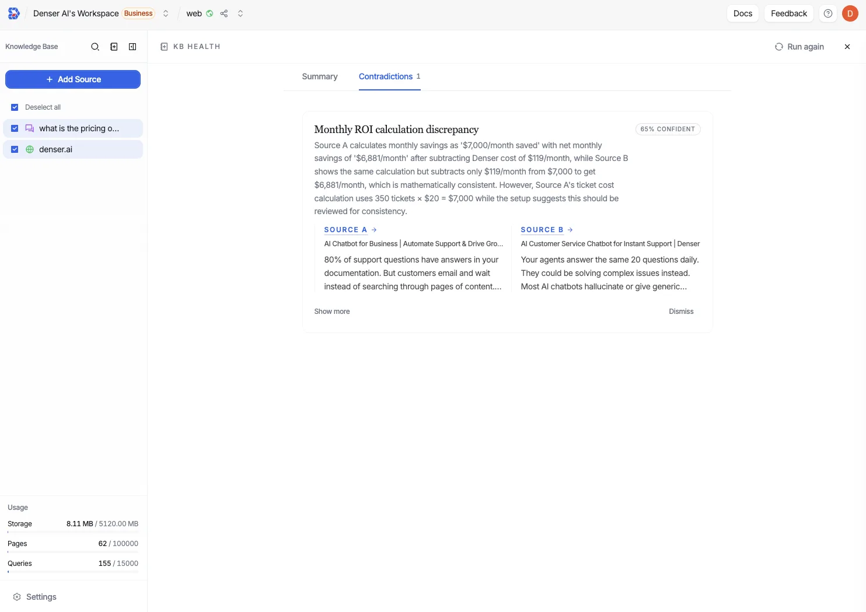Search the Knowledge Base with magnifier icon
Image resolution: width=866 pixels, height=612 pixels.
point(95,47)
